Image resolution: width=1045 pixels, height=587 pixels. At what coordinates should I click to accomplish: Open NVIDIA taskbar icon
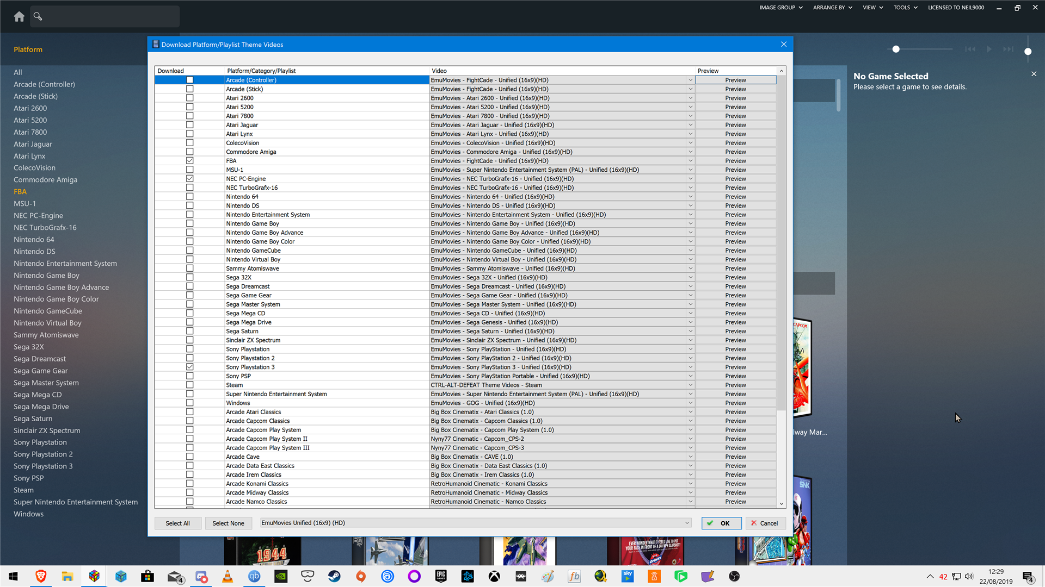pyautogui.click(x=281, y=576)
